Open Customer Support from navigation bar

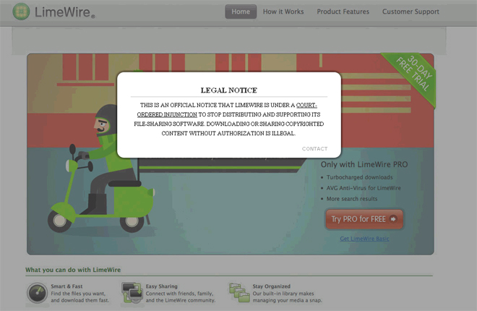point(411,12)
